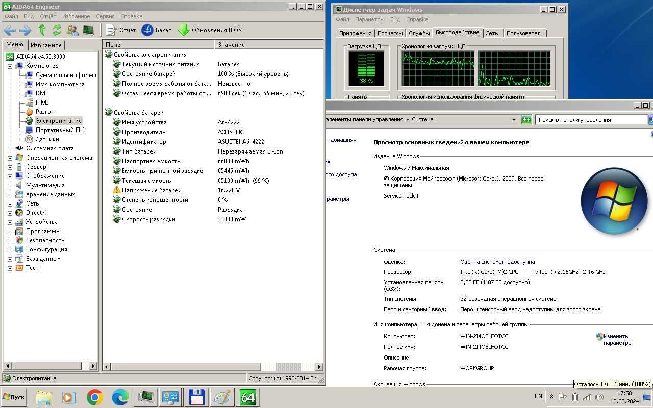This screenshot has width=653, height=408.
Task: Select the IPMI tree item
Action: (x=42, y=103)
